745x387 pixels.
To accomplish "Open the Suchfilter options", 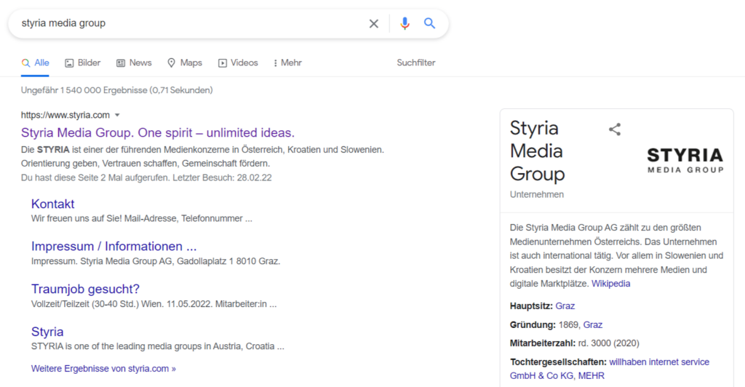I will click(416, 63).
